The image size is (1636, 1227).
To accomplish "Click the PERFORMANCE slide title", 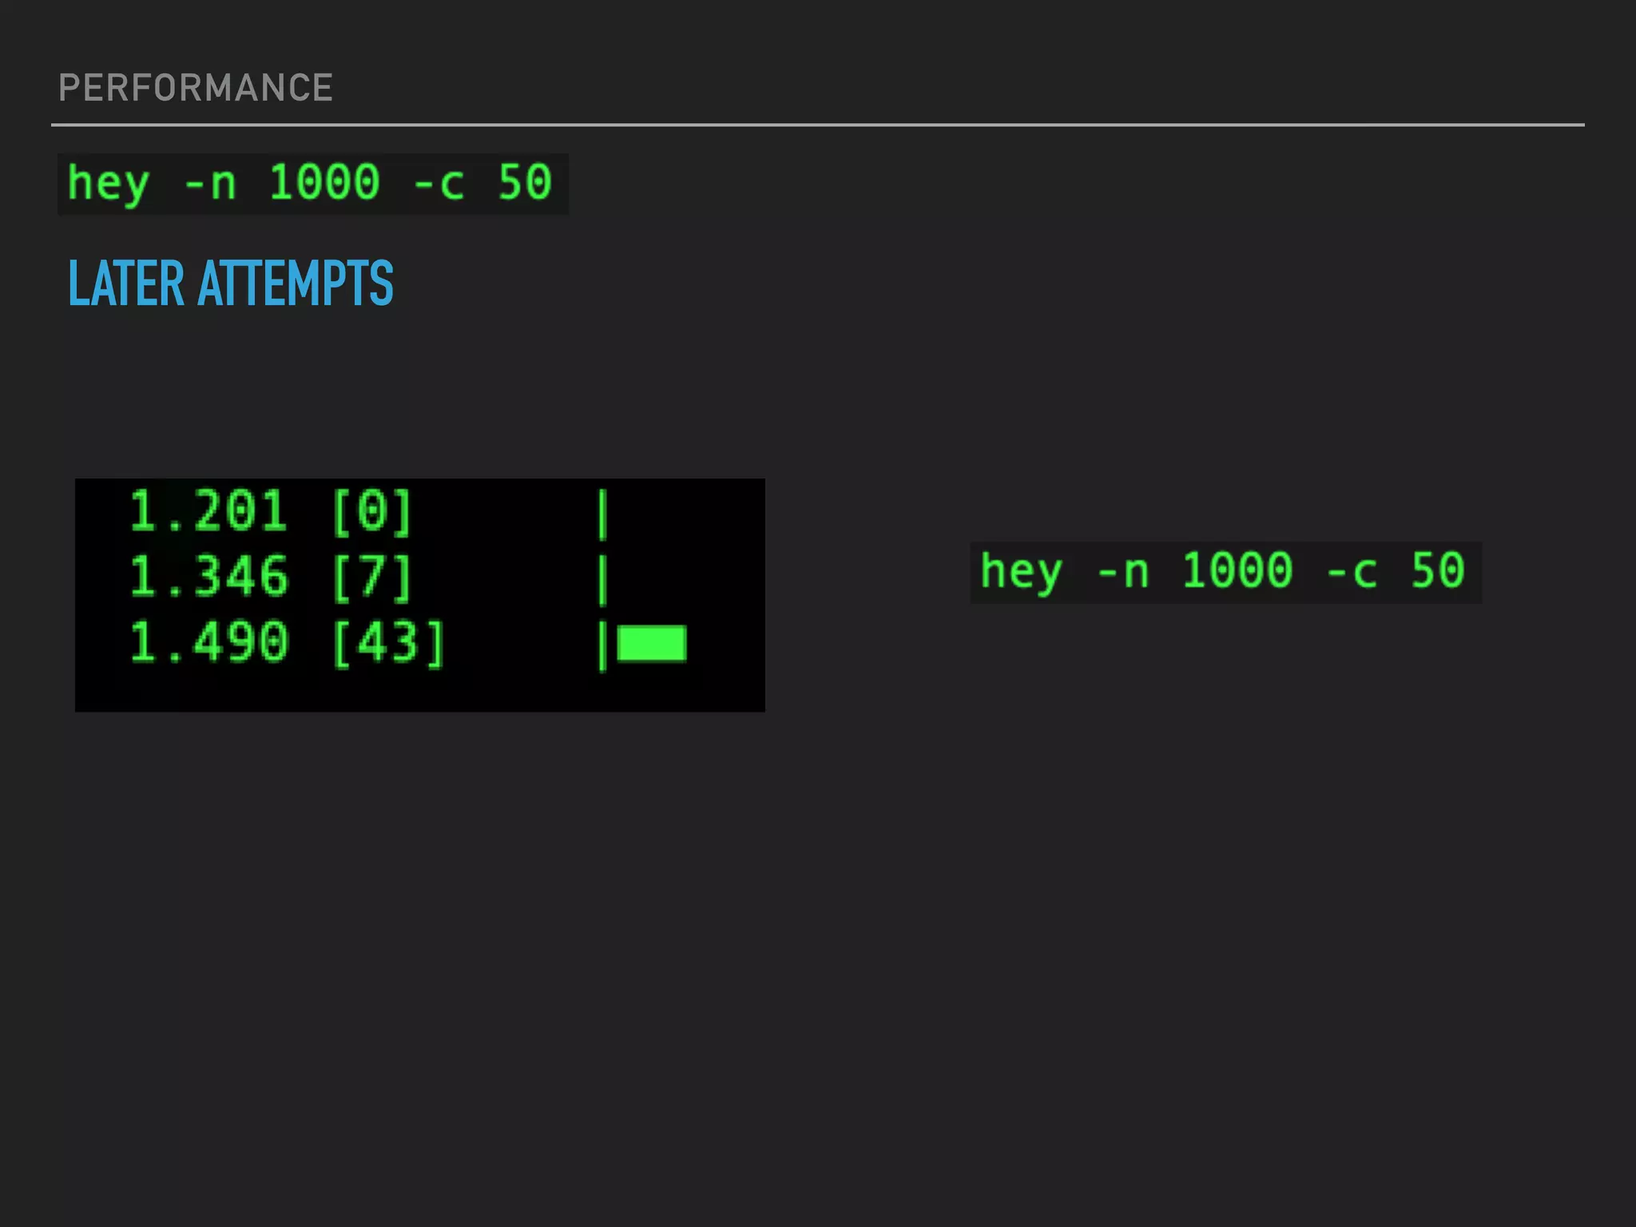I will coord(196,88).
